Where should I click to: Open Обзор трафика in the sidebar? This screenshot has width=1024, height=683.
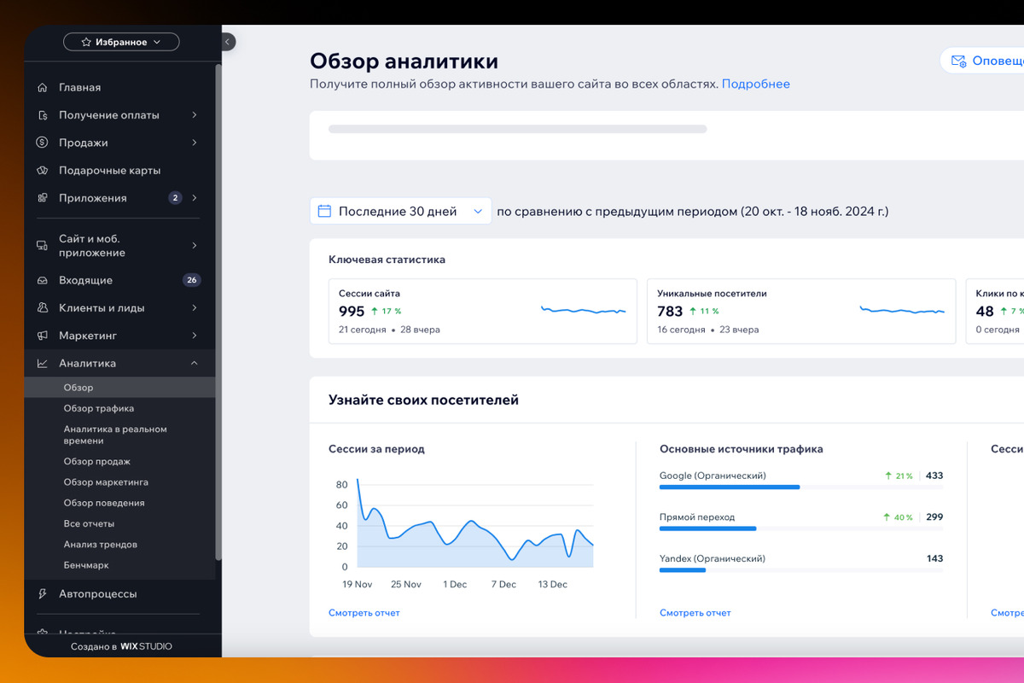click(x=99, y=408)
